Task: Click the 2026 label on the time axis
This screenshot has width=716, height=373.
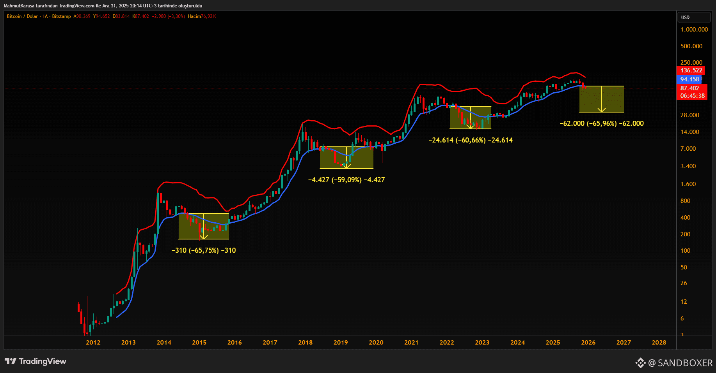Action: tap(588, 343)
